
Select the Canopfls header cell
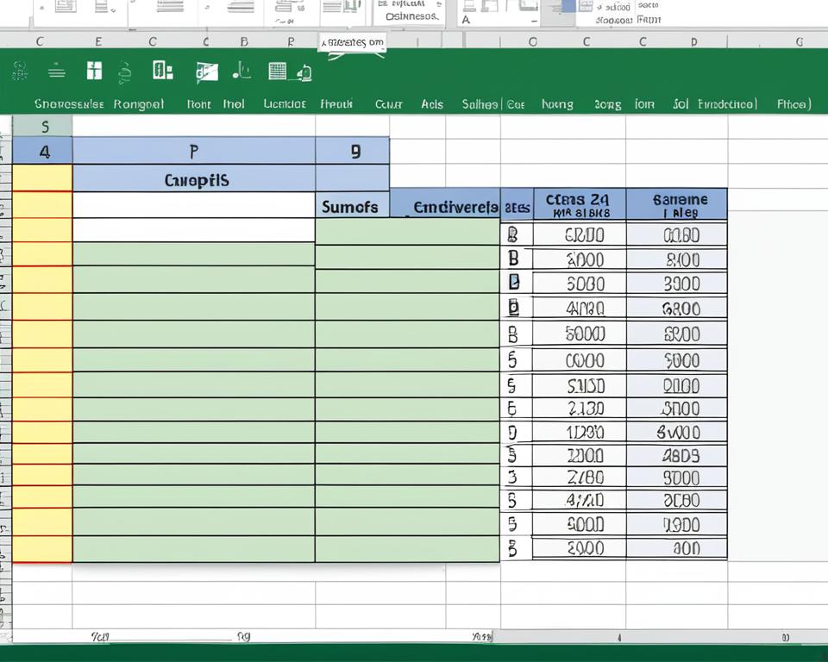(197, 181)
